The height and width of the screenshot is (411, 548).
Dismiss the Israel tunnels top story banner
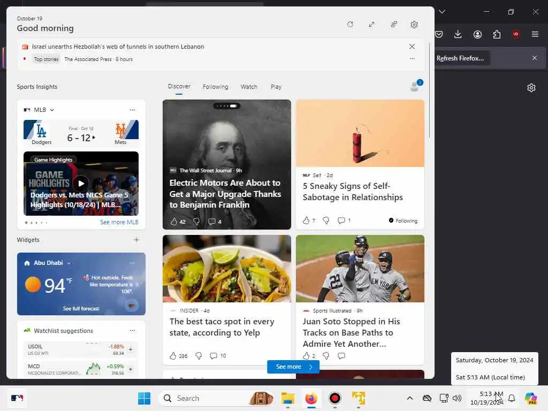coord(412,47)
